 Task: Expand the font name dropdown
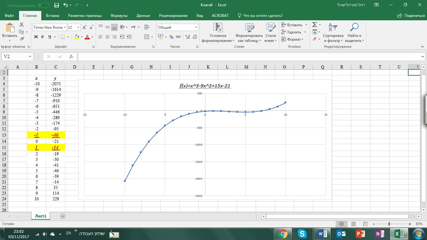65,27
